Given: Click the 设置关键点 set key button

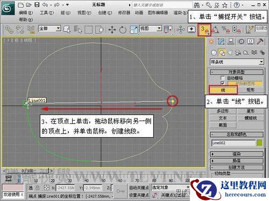Looking at the screenshot, I should tap(139, 196).
